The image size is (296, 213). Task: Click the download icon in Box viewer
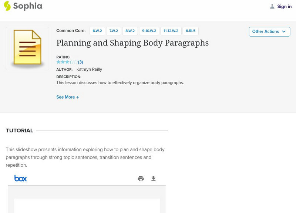(154, 179)
